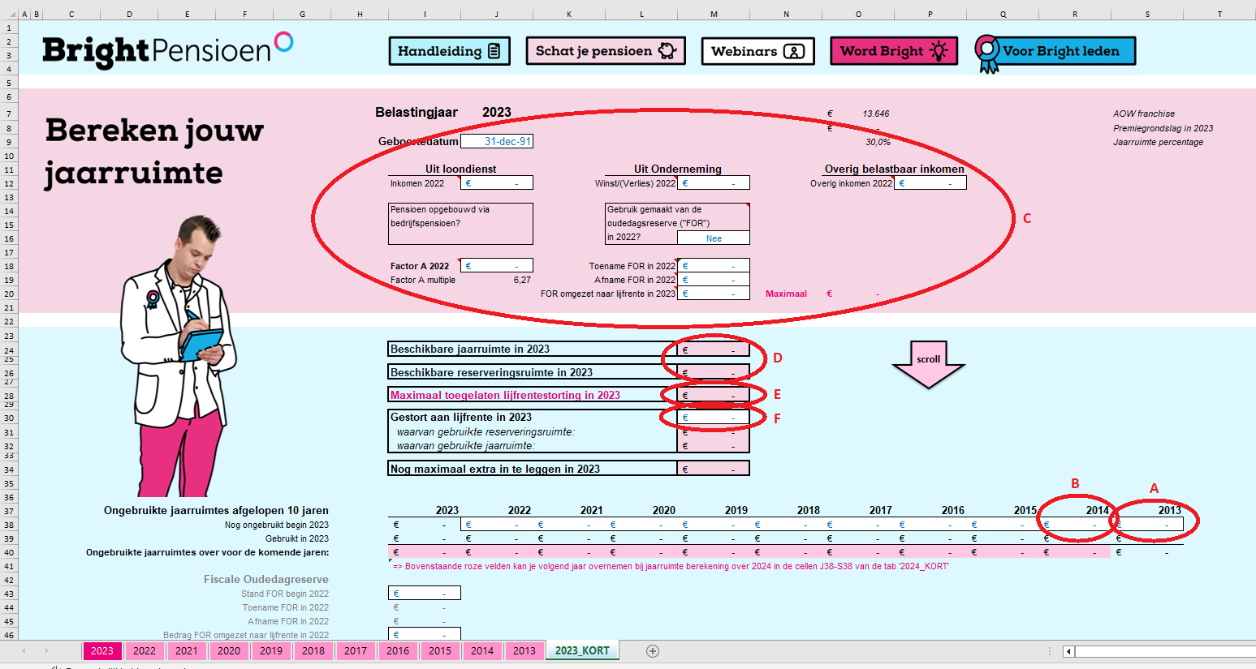Viewport: 1256px width, 669px height.
Task: Switch to the 2022 sheet tab
Action: coord(145,651)
